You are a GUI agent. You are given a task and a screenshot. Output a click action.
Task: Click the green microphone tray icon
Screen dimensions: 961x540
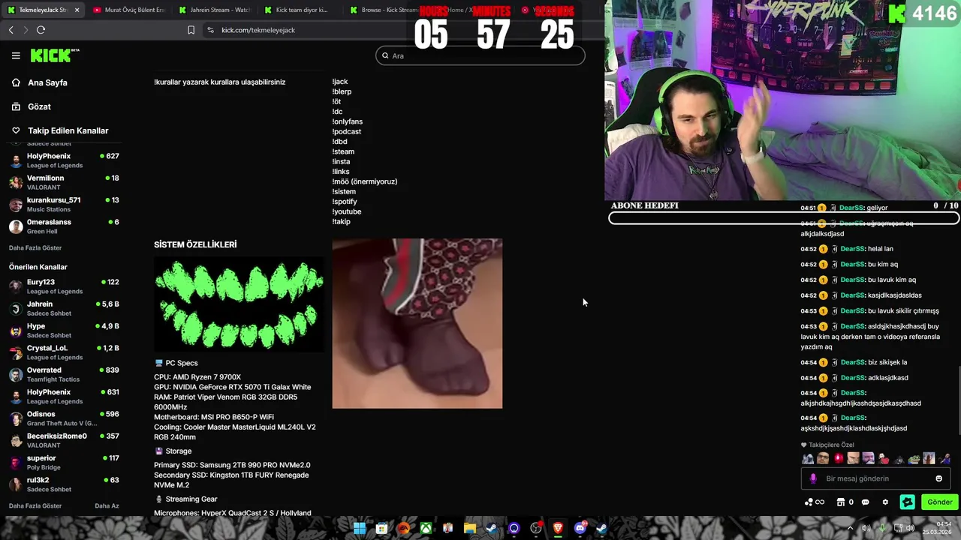click(x=883, y=528)
